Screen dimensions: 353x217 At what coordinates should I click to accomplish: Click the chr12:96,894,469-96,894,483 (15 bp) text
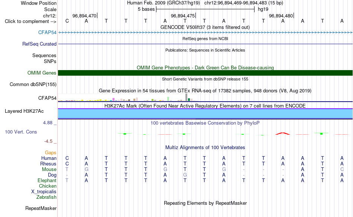point(244,3)
